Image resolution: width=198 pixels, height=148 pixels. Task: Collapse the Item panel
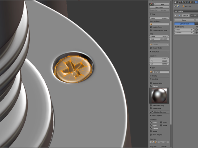pos(151,68)
